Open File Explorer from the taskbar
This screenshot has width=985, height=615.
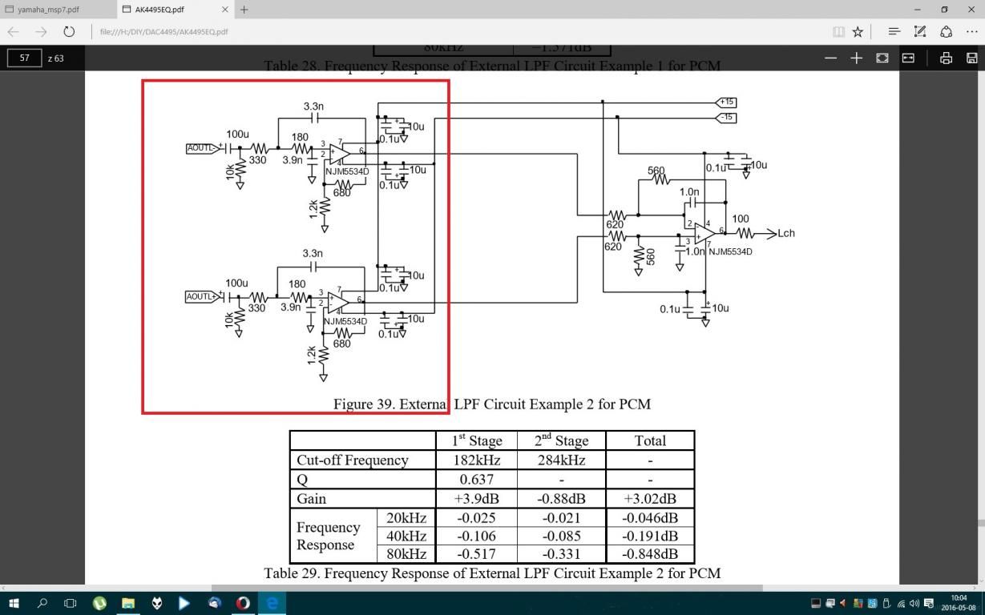click(127, 603)
